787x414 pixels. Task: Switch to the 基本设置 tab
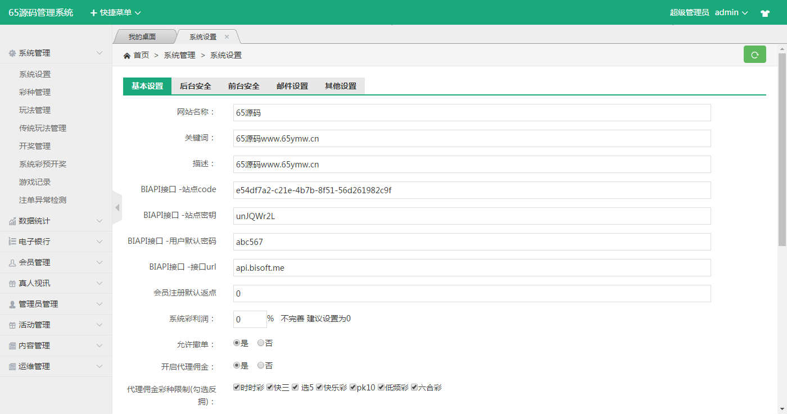(147, 86)
